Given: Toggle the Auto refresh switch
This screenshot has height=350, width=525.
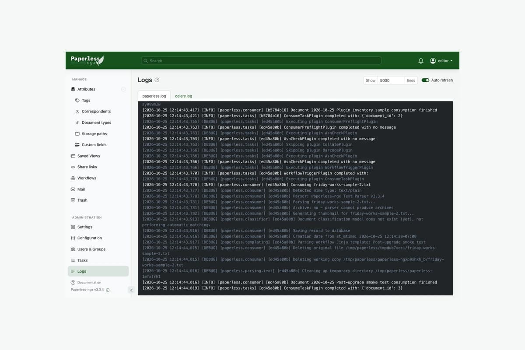Looking at the screenshot, I should pos(425,80).
